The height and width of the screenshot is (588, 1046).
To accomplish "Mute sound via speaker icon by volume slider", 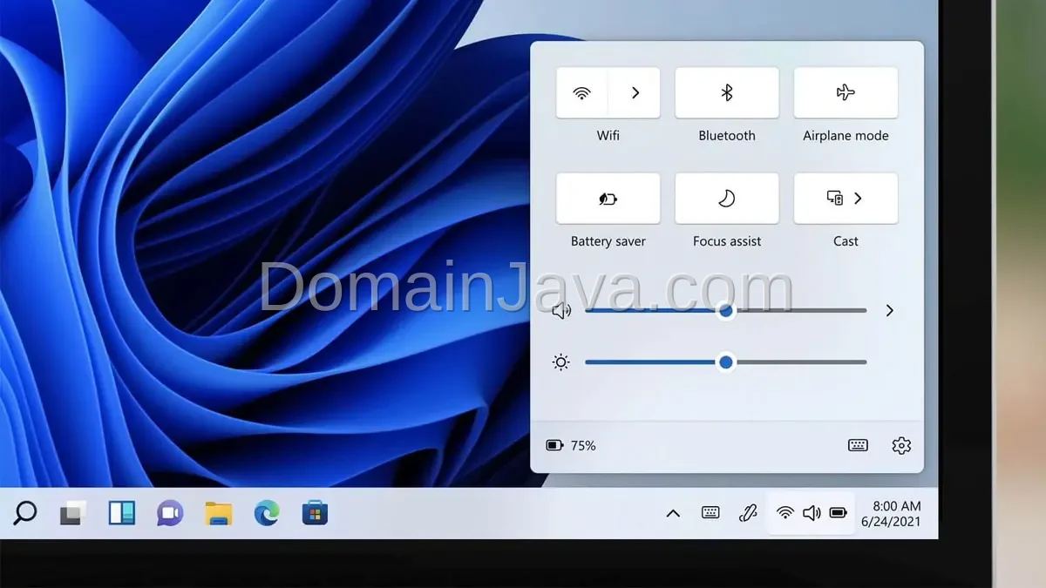I will (x=561, y=310).
